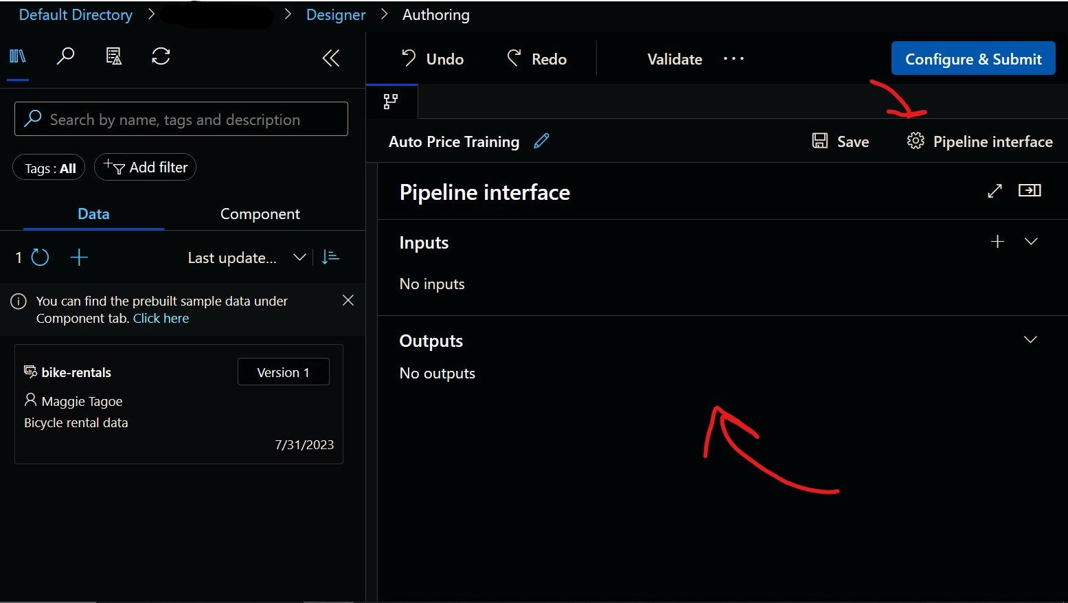
Task: Click the Configure & Submit button
Action: 973,58
